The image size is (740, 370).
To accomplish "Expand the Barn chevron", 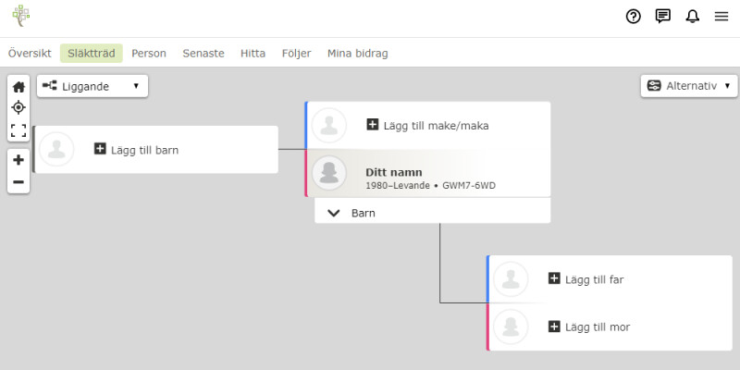I will click(x=334, y=214).
